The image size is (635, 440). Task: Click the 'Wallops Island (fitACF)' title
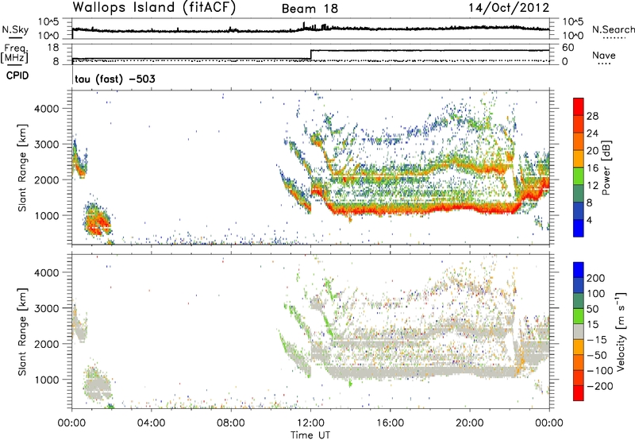pos(154,8)
